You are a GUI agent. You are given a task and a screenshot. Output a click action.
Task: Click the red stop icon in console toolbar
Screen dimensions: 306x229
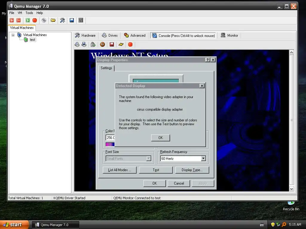[x=130, y=45]
